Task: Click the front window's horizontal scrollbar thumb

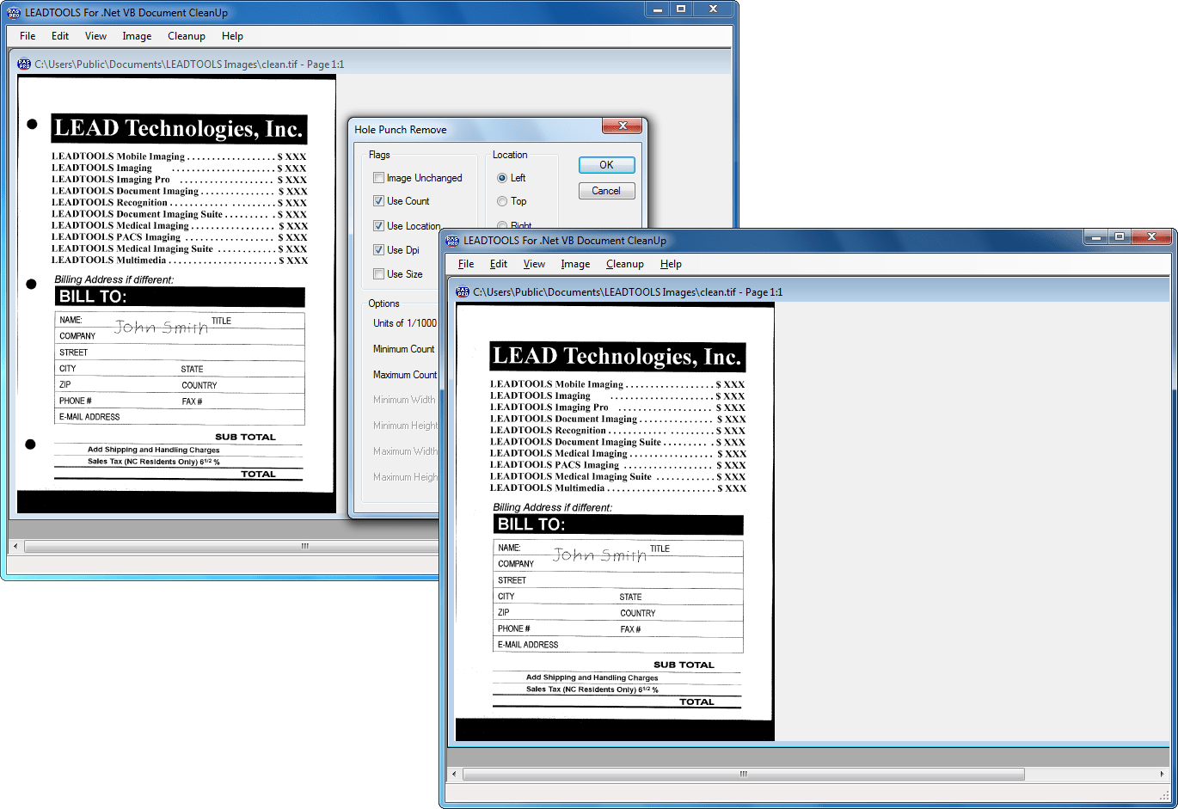Action: pos(743,774)
